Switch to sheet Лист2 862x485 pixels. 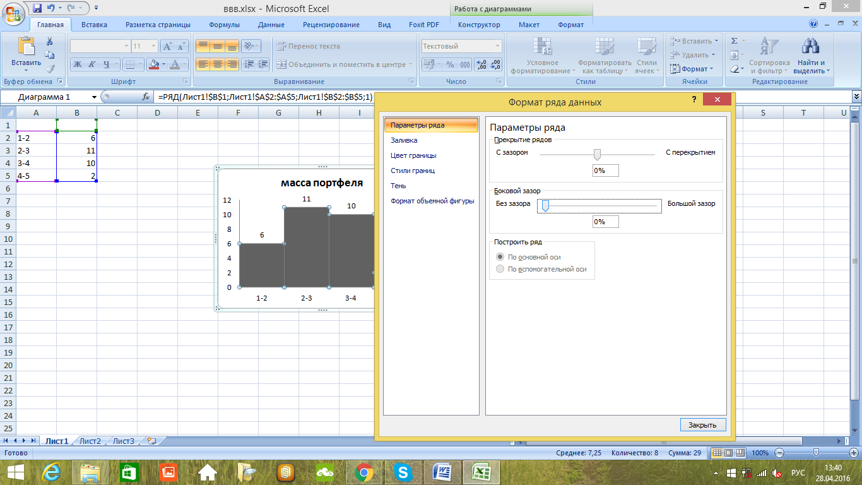pos(90,441)
